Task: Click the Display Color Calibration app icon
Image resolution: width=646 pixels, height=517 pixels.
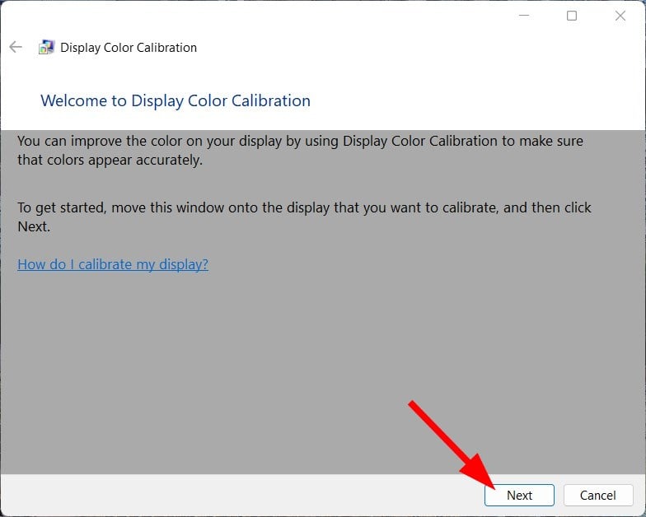Action: tap(46, 48)
